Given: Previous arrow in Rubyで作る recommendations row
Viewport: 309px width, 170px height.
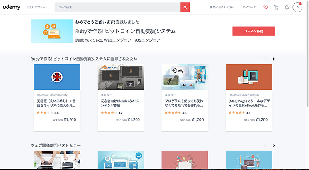Looking at the screenshot, I should coord(265,59).
